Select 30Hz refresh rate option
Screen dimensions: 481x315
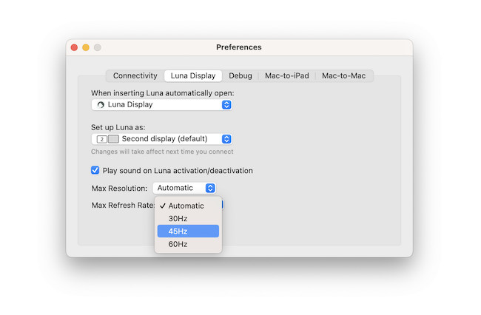point(188,218)
